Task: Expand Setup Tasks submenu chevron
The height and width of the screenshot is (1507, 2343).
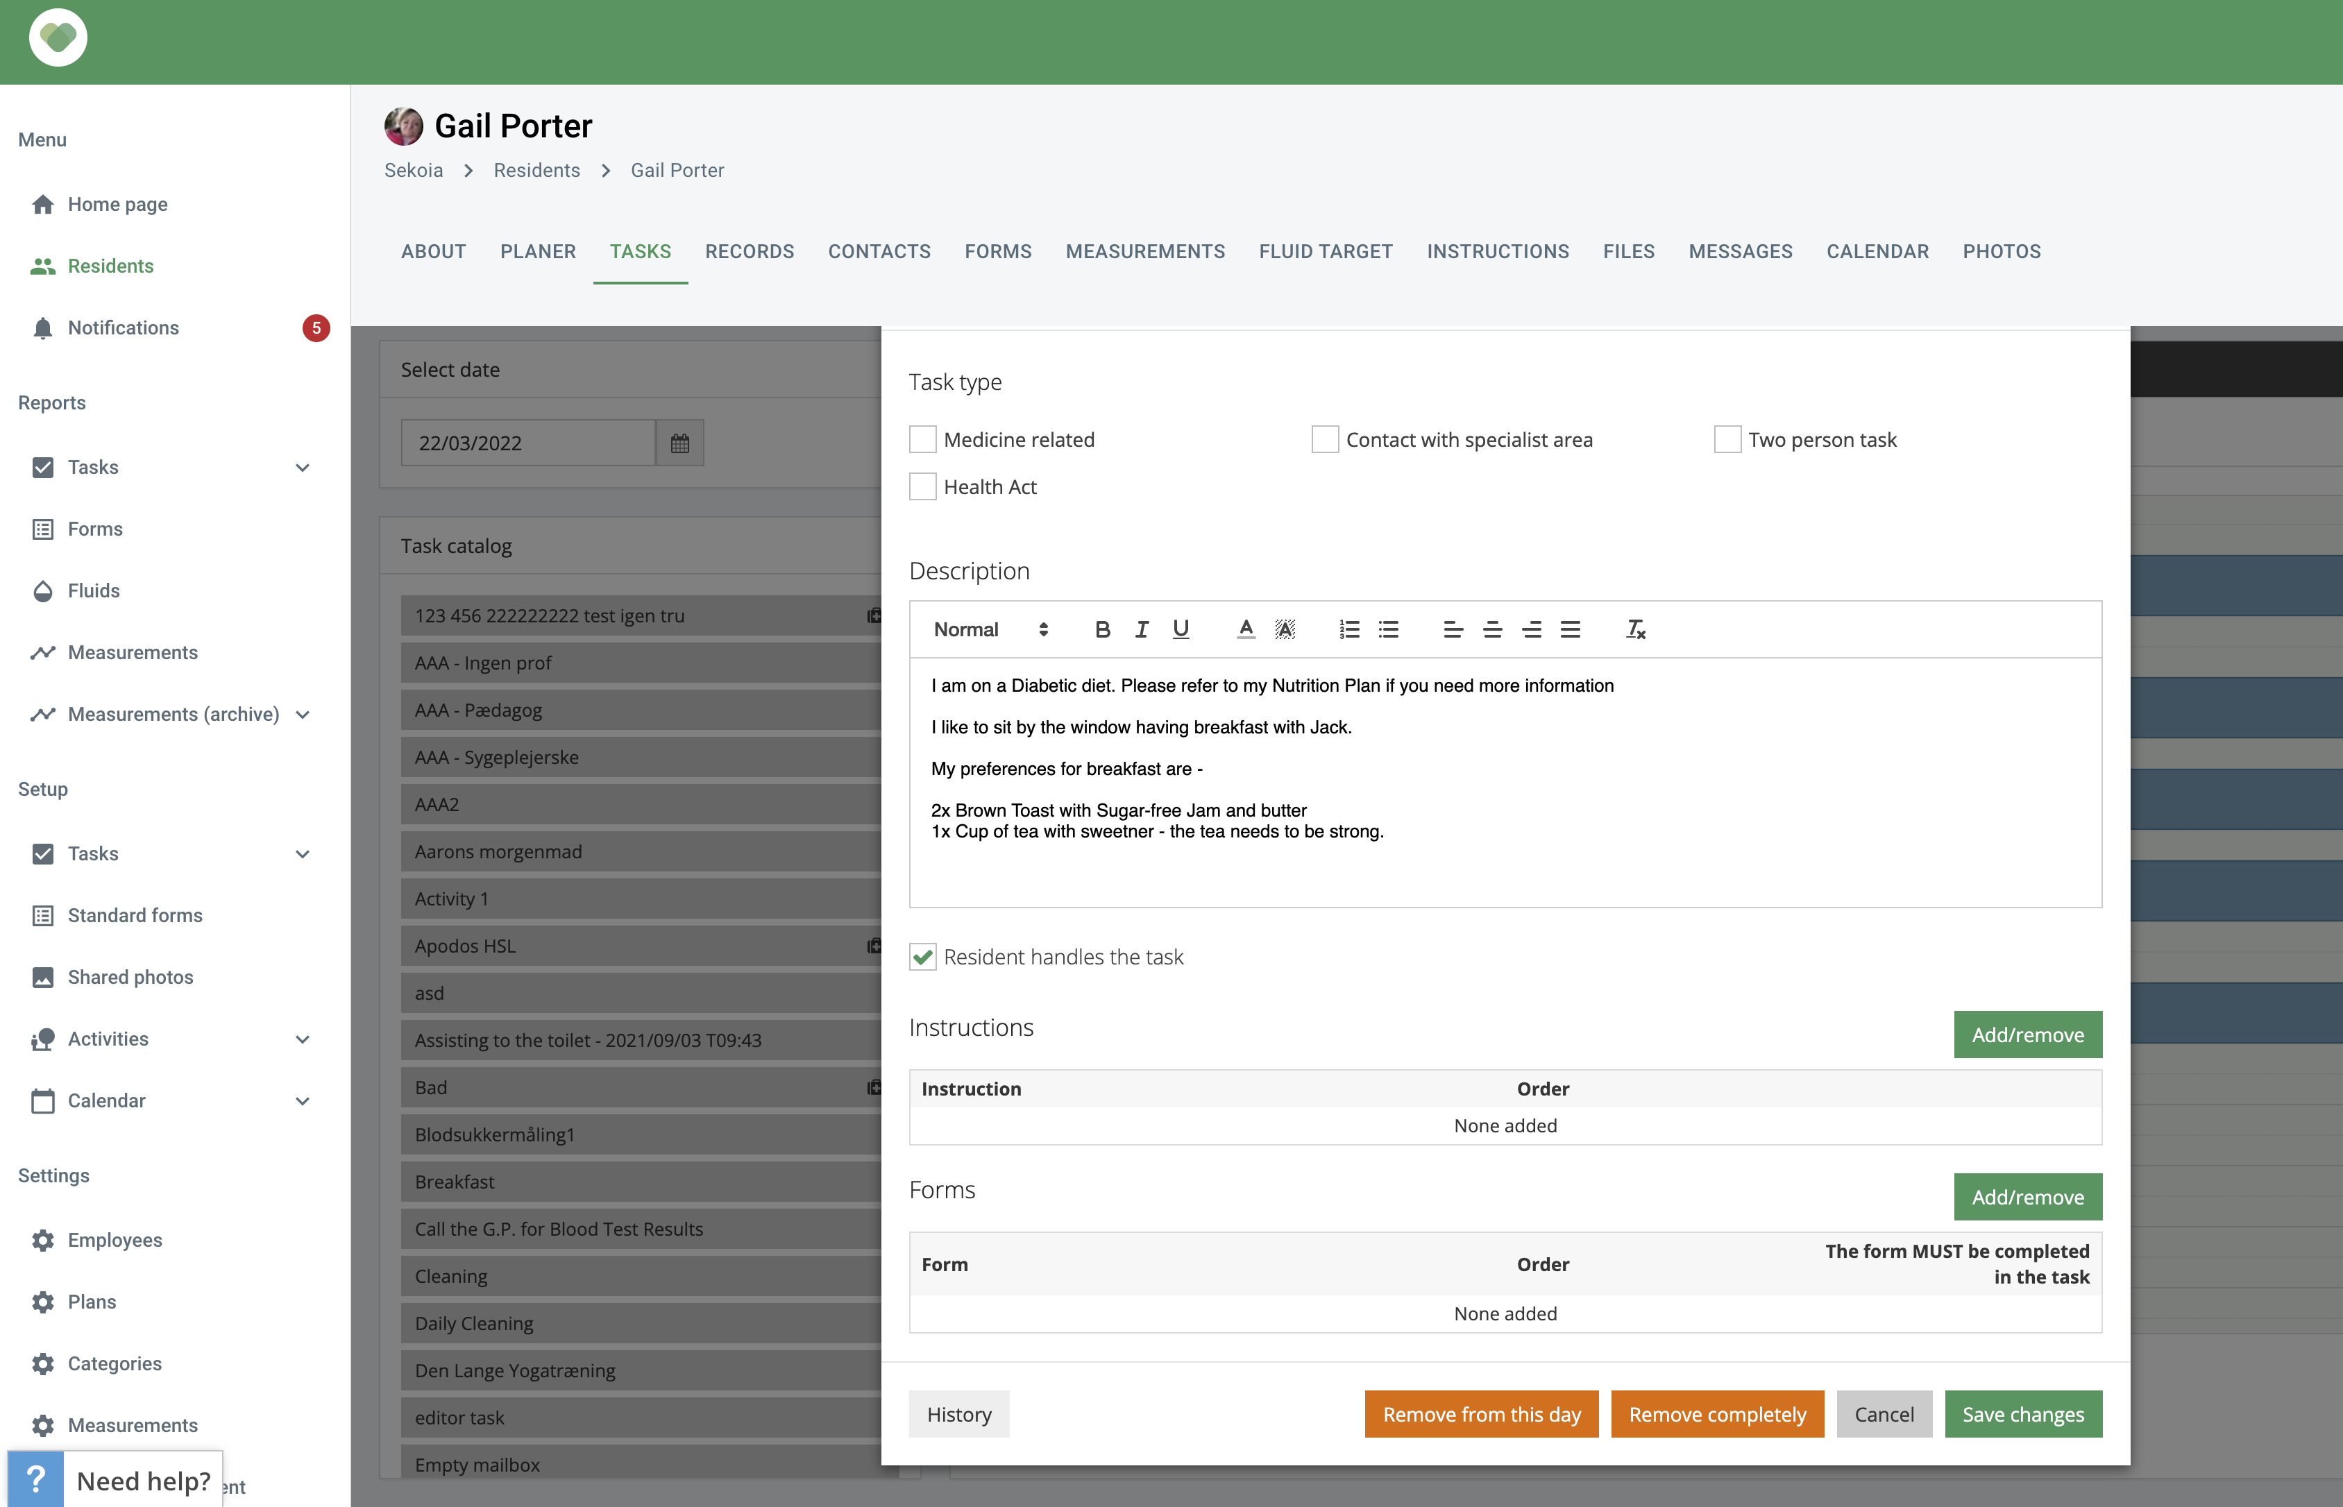Action: click(x=303, y=854)
